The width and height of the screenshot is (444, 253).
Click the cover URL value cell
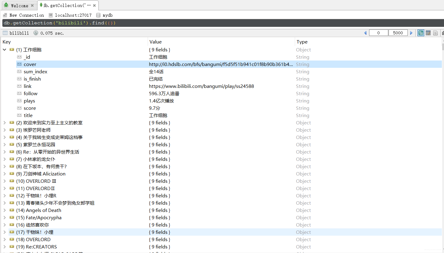coord(221,64)
